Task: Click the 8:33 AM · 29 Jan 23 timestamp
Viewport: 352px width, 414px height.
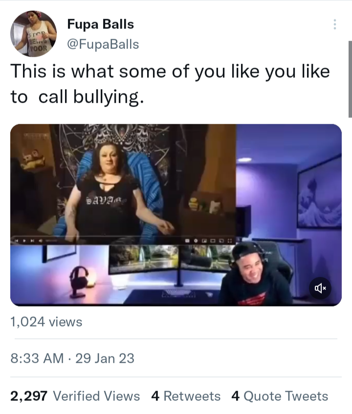Action: click(x=72, y=358)
